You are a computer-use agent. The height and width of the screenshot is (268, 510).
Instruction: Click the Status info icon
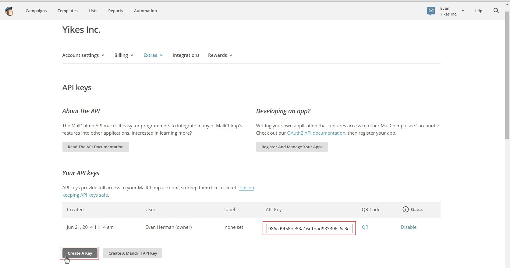click(406, 209)
